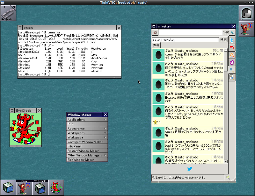
Task: Select the tweet starting with 5年3ヶ月弱
Action: tap(188, 132)
